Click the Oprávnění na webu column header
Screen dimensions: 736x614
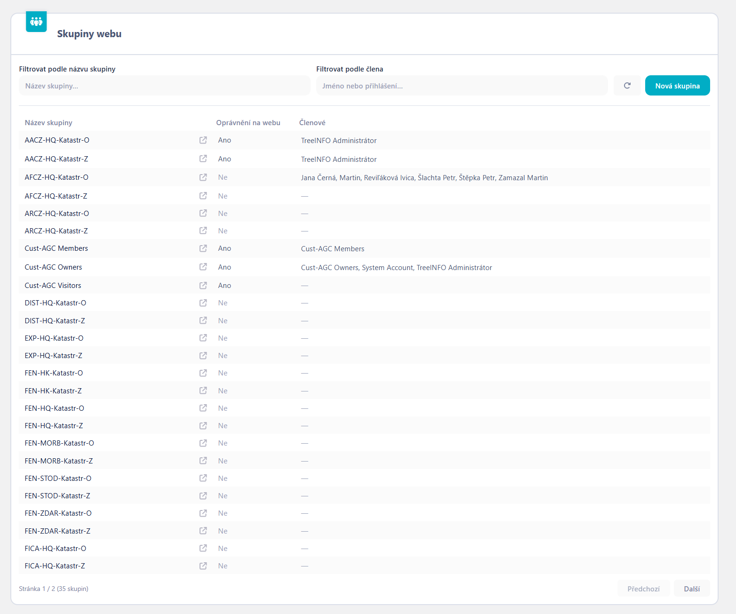(248, 123)
